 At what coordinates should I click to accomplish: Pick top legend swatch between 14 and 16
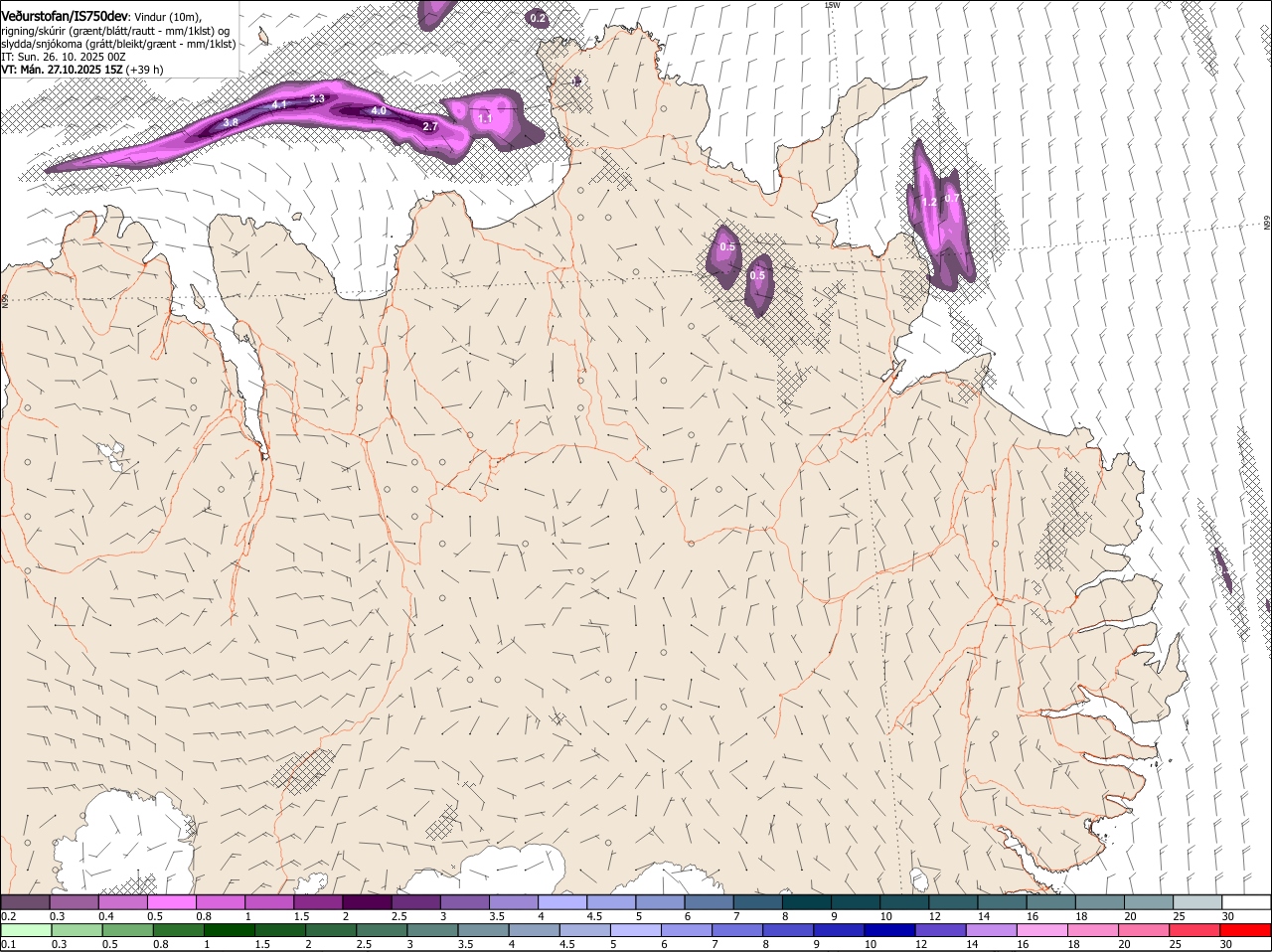tap(1003, 901)
